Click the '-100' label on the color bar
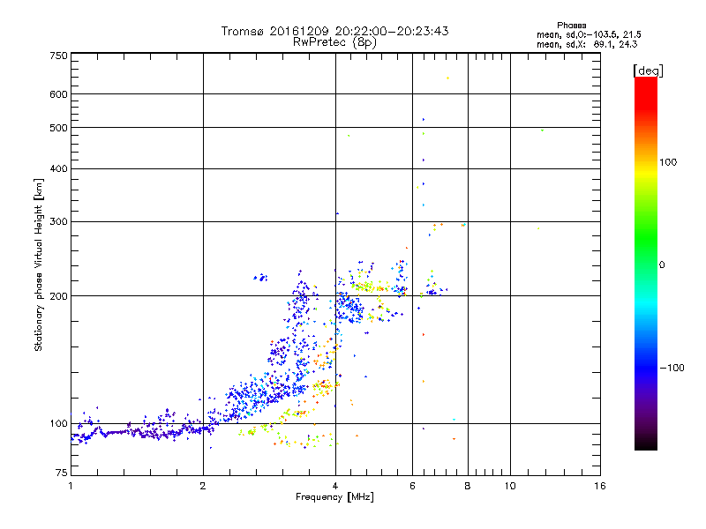This screenshot has height=529, width=706. (x=672, y=368)
